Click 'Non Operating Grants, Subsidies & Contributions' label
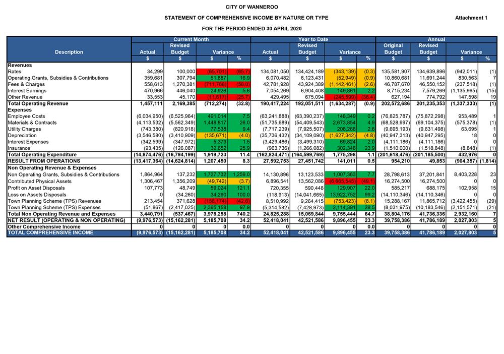This screenshot has width=504, height=354. point(64,174)
